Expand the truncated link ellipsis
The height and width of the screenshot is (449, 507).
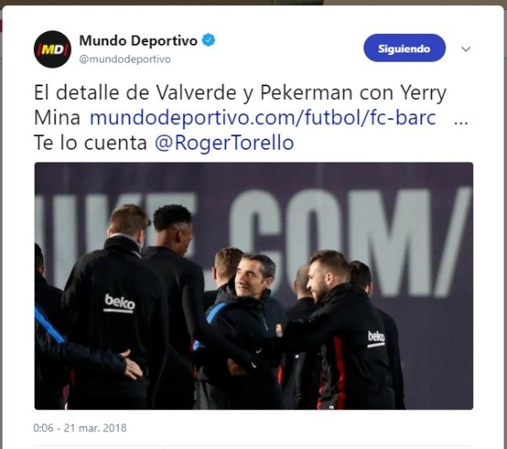click(x=461, y=122)
